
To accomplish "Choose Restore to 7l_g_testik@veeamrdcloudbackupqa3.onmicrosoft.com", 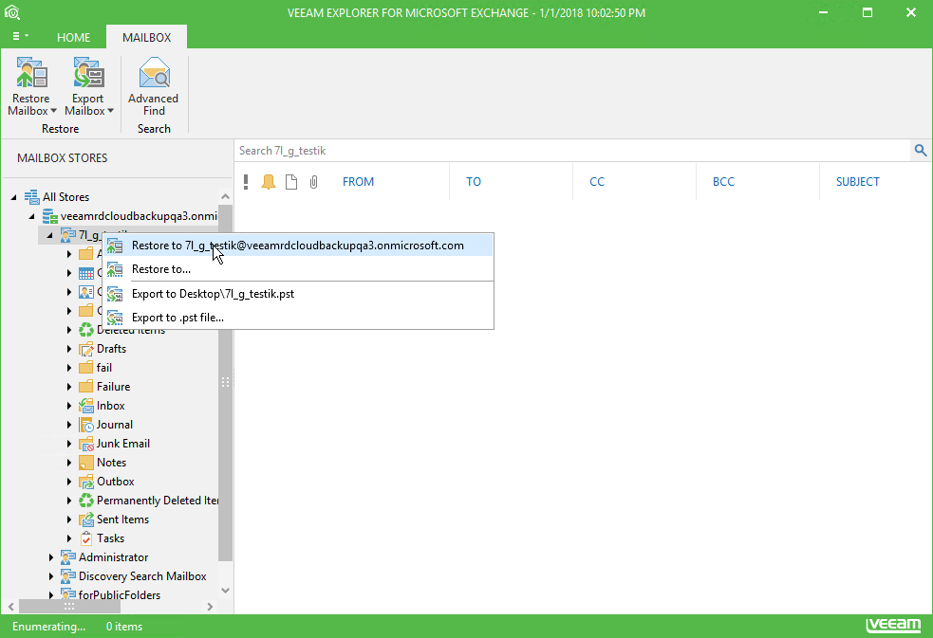I will (x=298, y=246).
